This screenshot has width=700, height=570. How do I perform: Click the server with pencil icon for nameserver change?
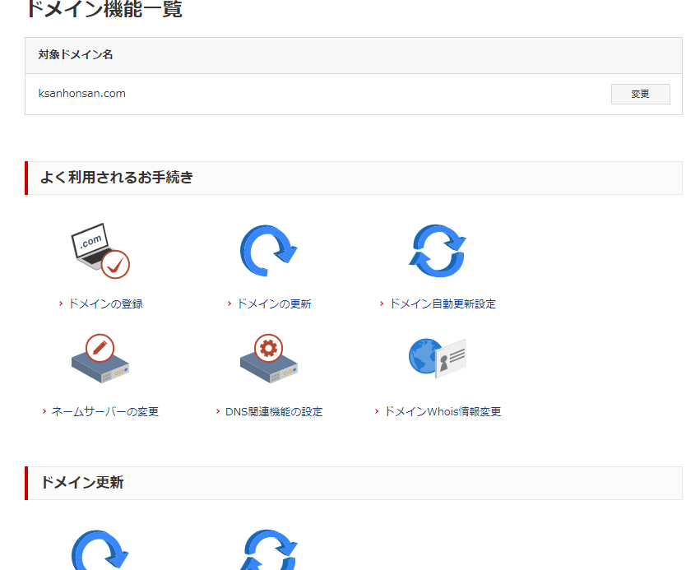click(x=100, y=359)
